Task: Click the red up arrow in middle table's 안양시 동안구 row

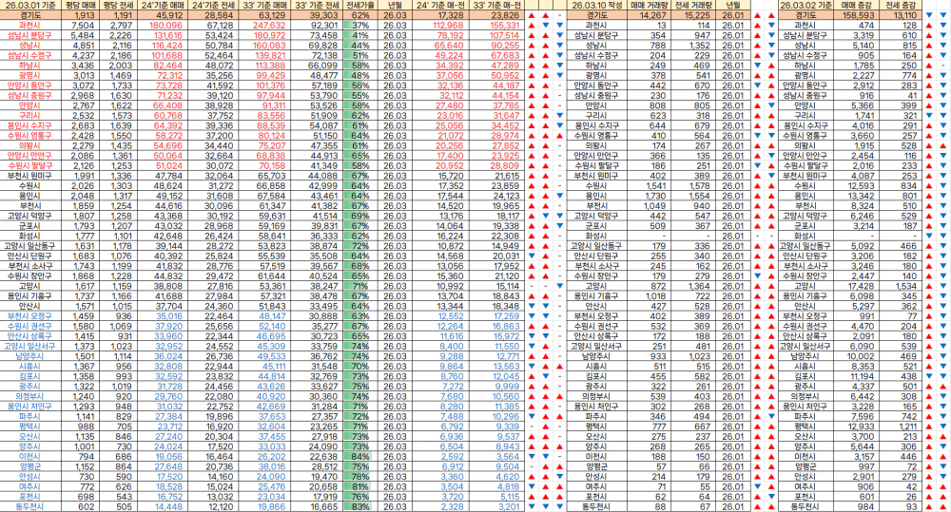Action: coord(771,85)
